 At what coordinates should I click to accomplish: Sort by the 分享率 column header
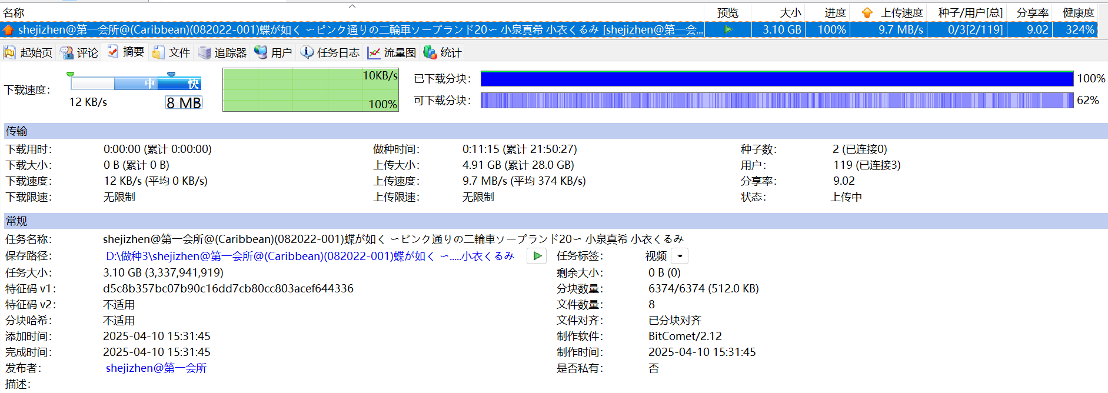pyautogui.click(x=1029, y=12)
